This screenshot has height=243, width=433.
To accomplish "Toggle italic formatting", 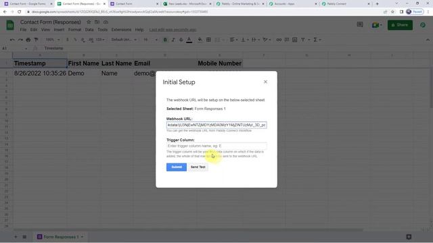I will coord(173,40).
